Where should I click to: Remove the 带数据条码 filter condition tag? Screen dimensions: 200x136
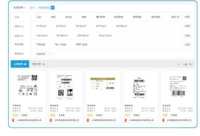pos(52,7)
